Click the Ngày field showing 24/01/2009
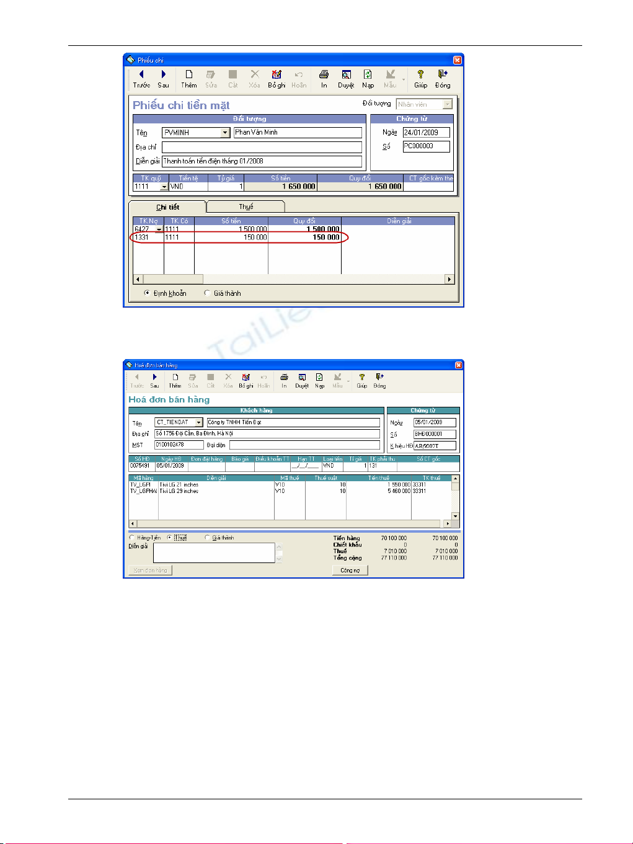Image resolution: width=633 pixels, height=844 pixels. tap(426, 132)
